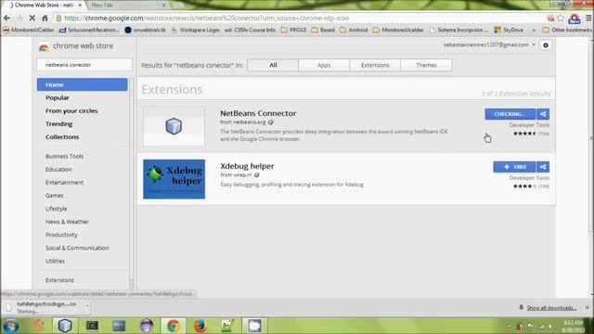Open From your circles
This screenshot has height=334, width=594.
click(x=71, y=110)
